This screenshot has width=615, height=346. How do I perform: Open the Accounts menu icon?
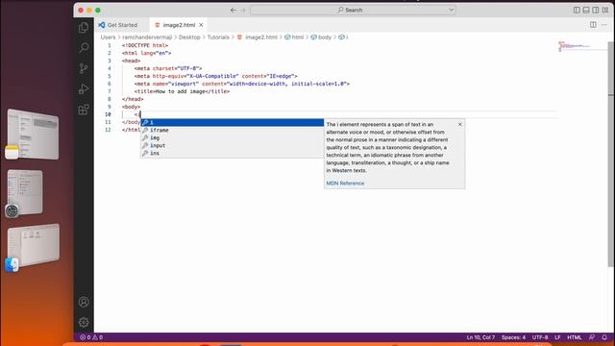point(84,302)
